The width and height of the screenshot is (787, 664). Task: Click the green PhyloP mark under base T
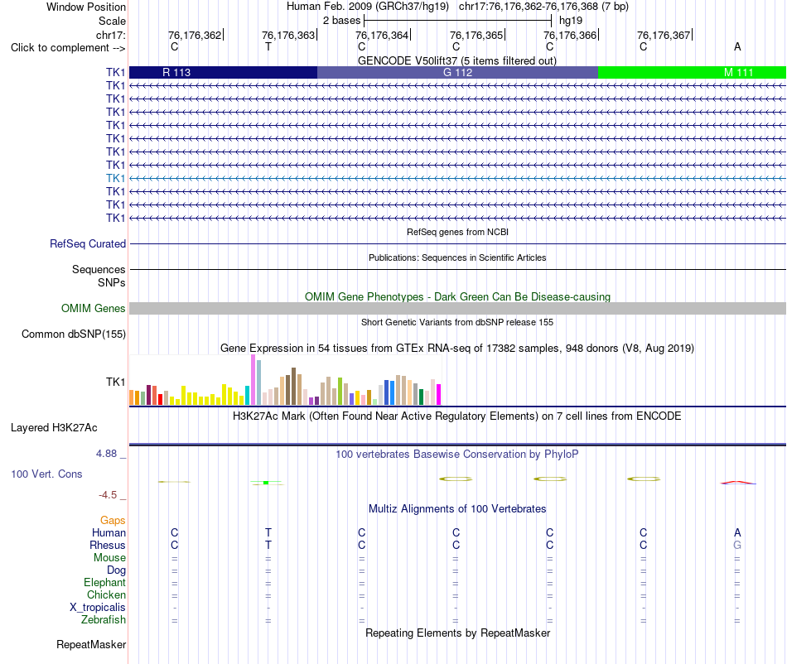tap(266, 483)
